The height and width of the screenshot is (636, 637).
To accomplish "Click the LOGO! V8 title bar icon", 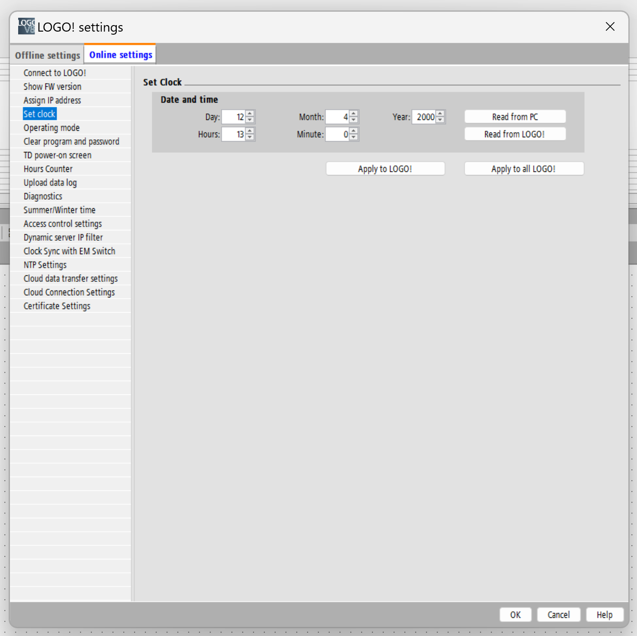I will coord(26,26).
